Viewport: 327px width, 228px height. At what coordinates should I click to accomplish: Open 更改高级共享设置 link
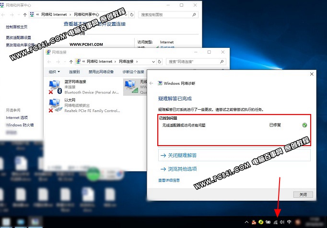20,45
